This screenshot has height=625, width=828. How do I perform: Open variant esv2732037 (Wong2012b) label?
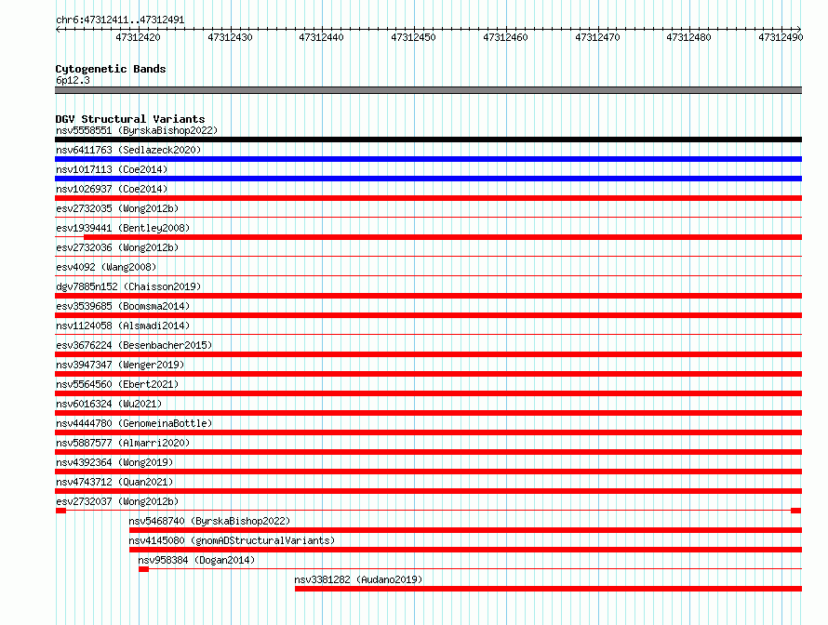(117, 501)
